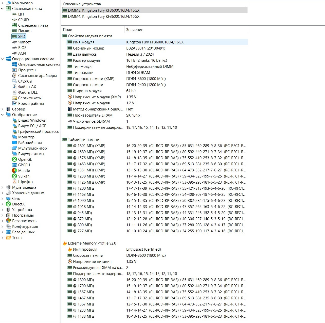Screen dimensions: 325x323
Task: Select Рабочий стол tree item
Action: (30, 142)
